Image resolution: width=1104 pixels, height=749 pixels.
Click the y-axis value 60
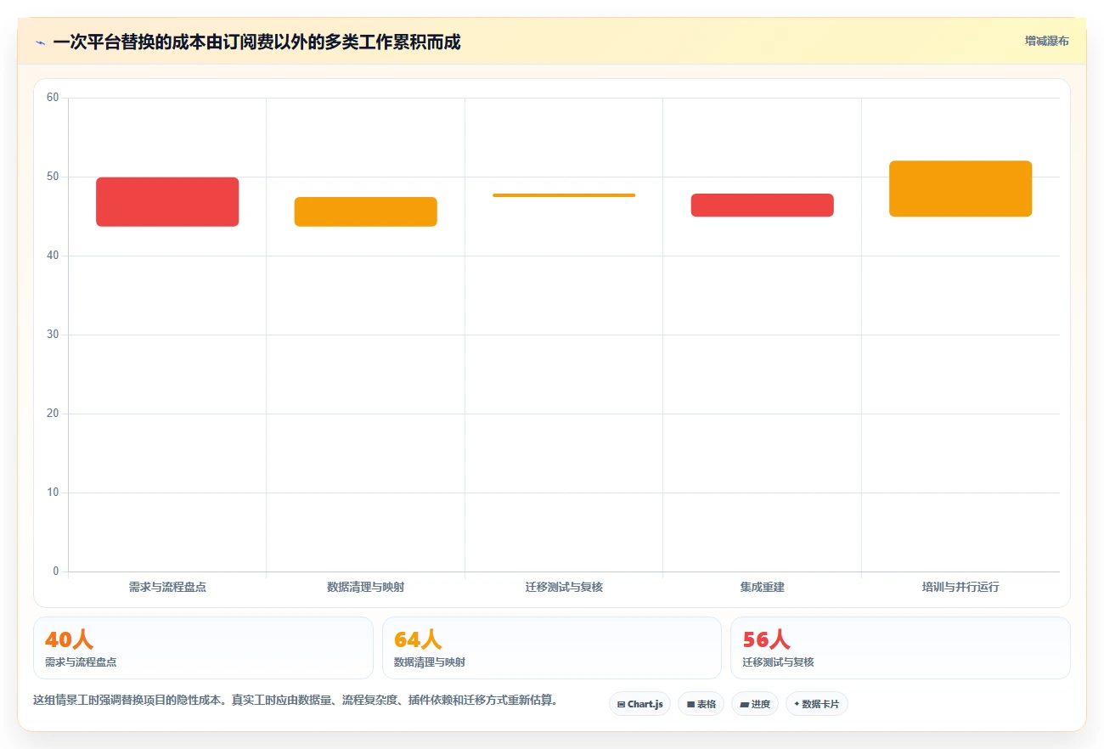(53, 98)
